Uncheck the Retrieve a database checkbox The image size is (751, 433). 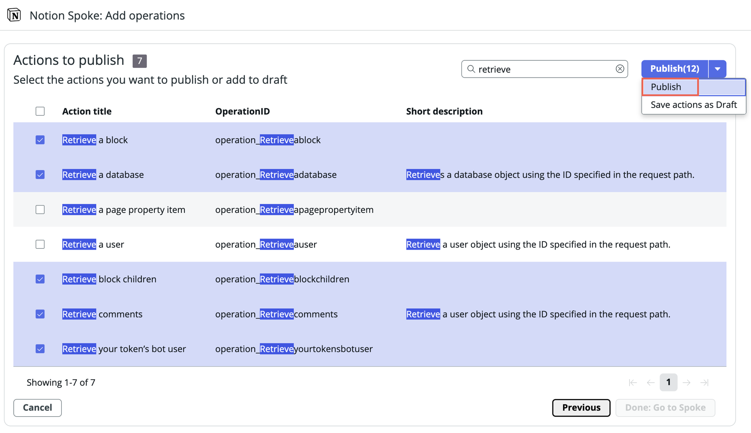40,175
